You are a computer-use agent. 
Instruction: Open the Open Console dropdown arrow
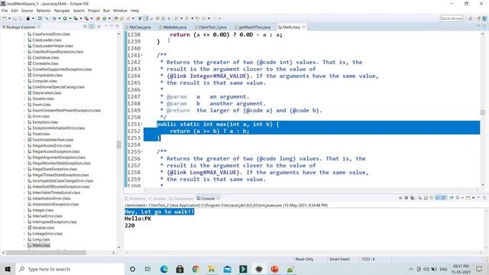click(473, 198)
